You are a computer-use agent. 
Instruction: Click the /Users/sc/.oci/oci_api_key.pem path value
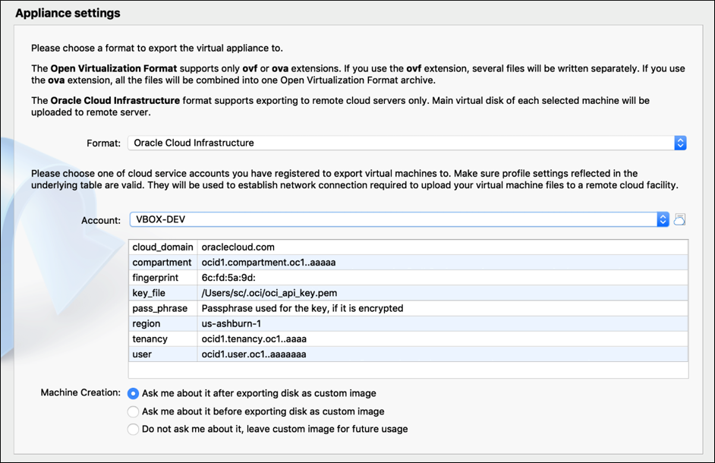tap(443, 293)
